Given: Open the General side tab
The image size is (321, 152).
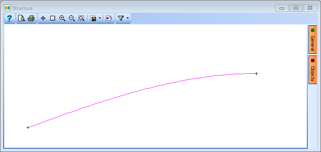Looking at the screenshot, I should point(312,40).
